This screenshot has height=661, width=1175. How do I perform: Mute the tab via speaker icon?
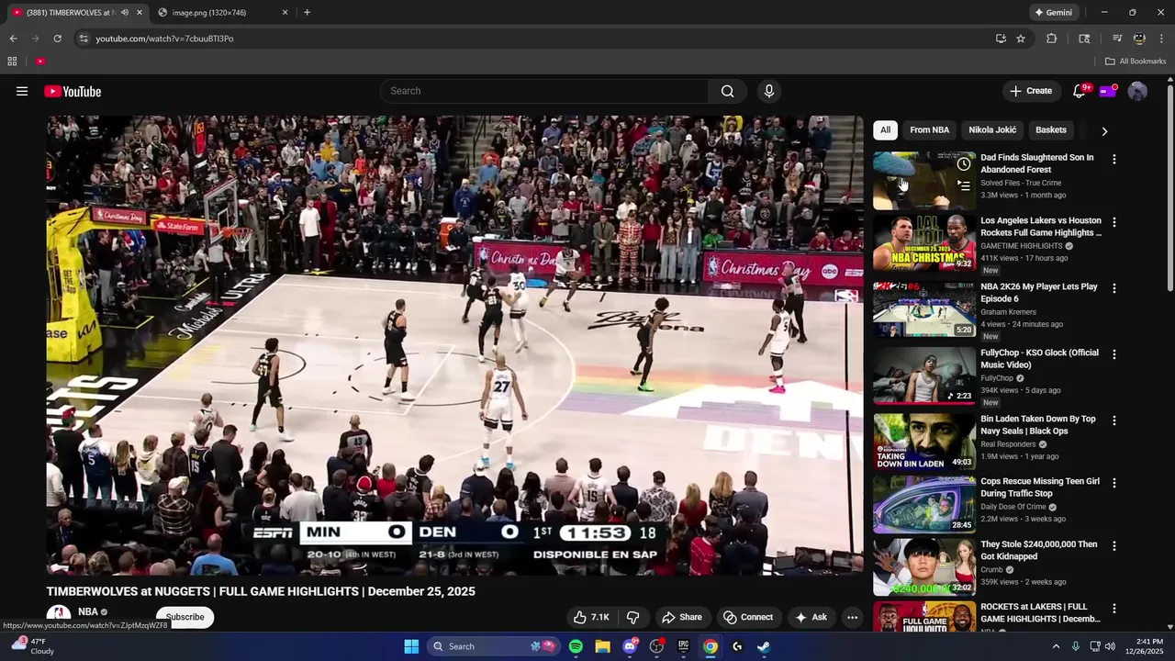(125, 13)
